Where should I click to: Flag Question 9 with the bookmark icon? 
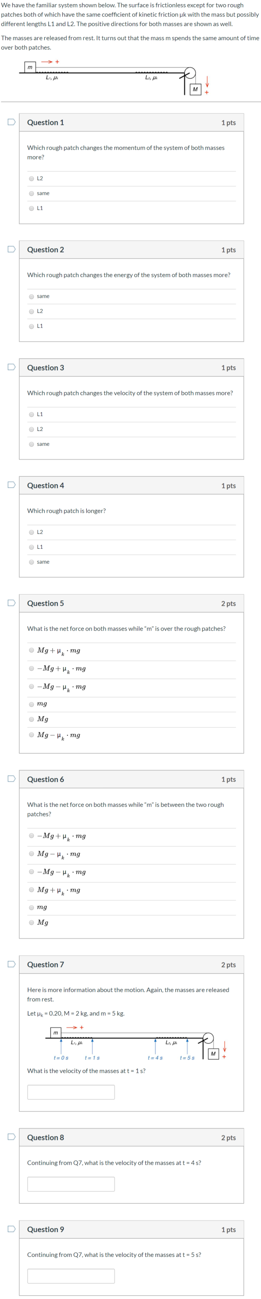pos(11,1229)
